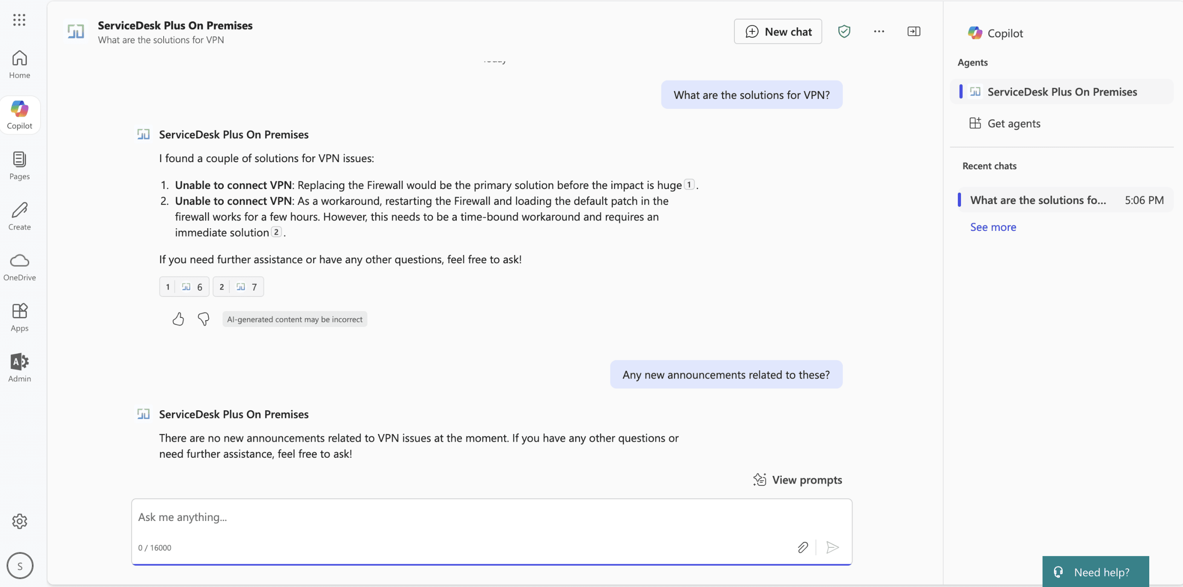Open reference chip 2 with number 7
Image resolution: width=1183 pixels, height=587 pixels.
coord(238,286)
